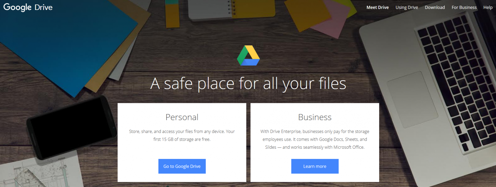The image size is (496, 187).
Task: Open the For Business page
Action: [x=464, y=7]
